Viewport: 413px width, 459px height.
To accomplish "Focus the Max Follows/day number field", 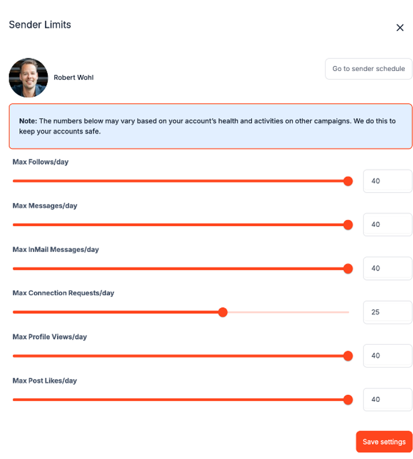I will [x=387, y=181].
